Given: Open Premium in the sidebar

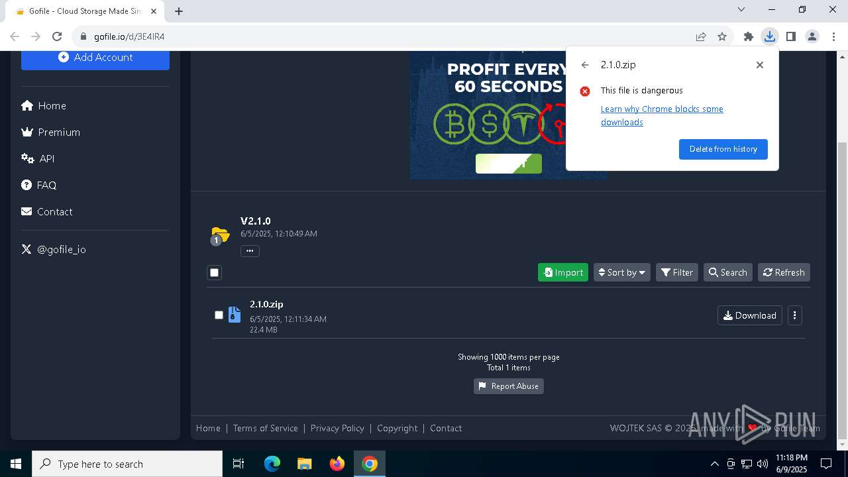Looking at the screenshot, I should coord(51,132).
